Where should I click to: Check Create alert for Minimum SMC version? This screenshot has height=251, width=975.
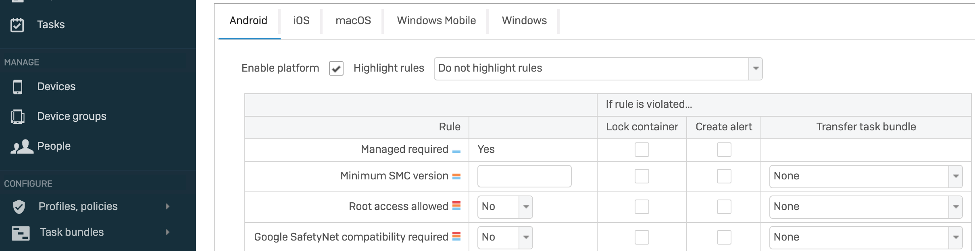[724, 176]
